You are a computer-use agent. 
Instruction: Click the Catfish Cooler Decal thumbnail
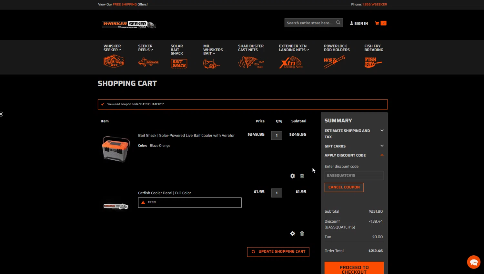(x=116, y=206)
